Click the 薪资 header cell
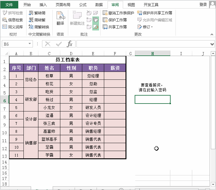The width and height of the screenshot is (216, 190). click(115, 68)
